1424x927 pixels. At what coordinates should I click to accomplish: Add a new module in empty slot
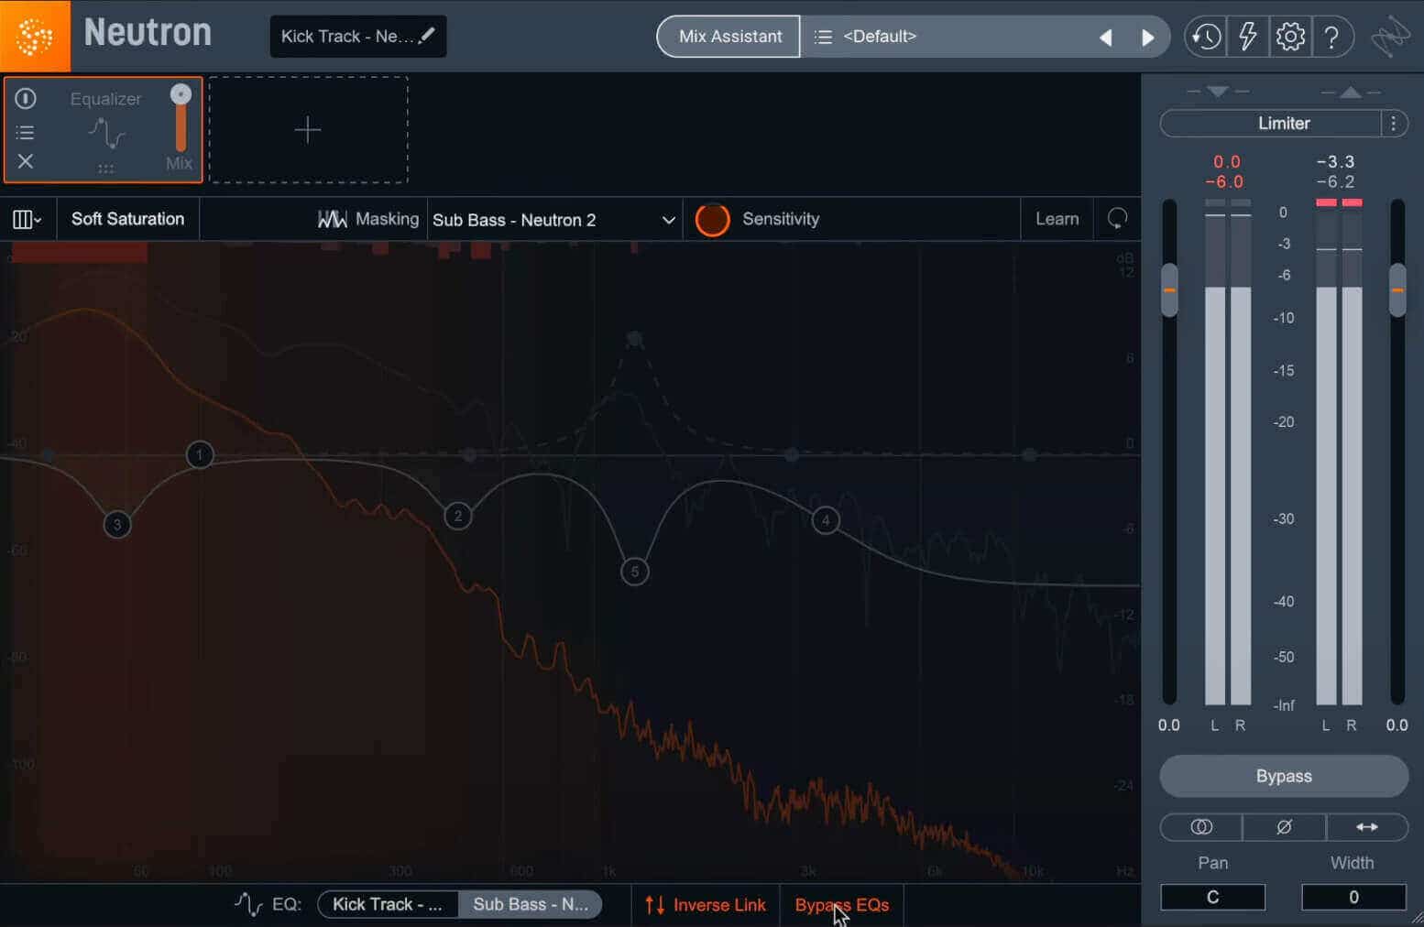(x=308, y=130)
